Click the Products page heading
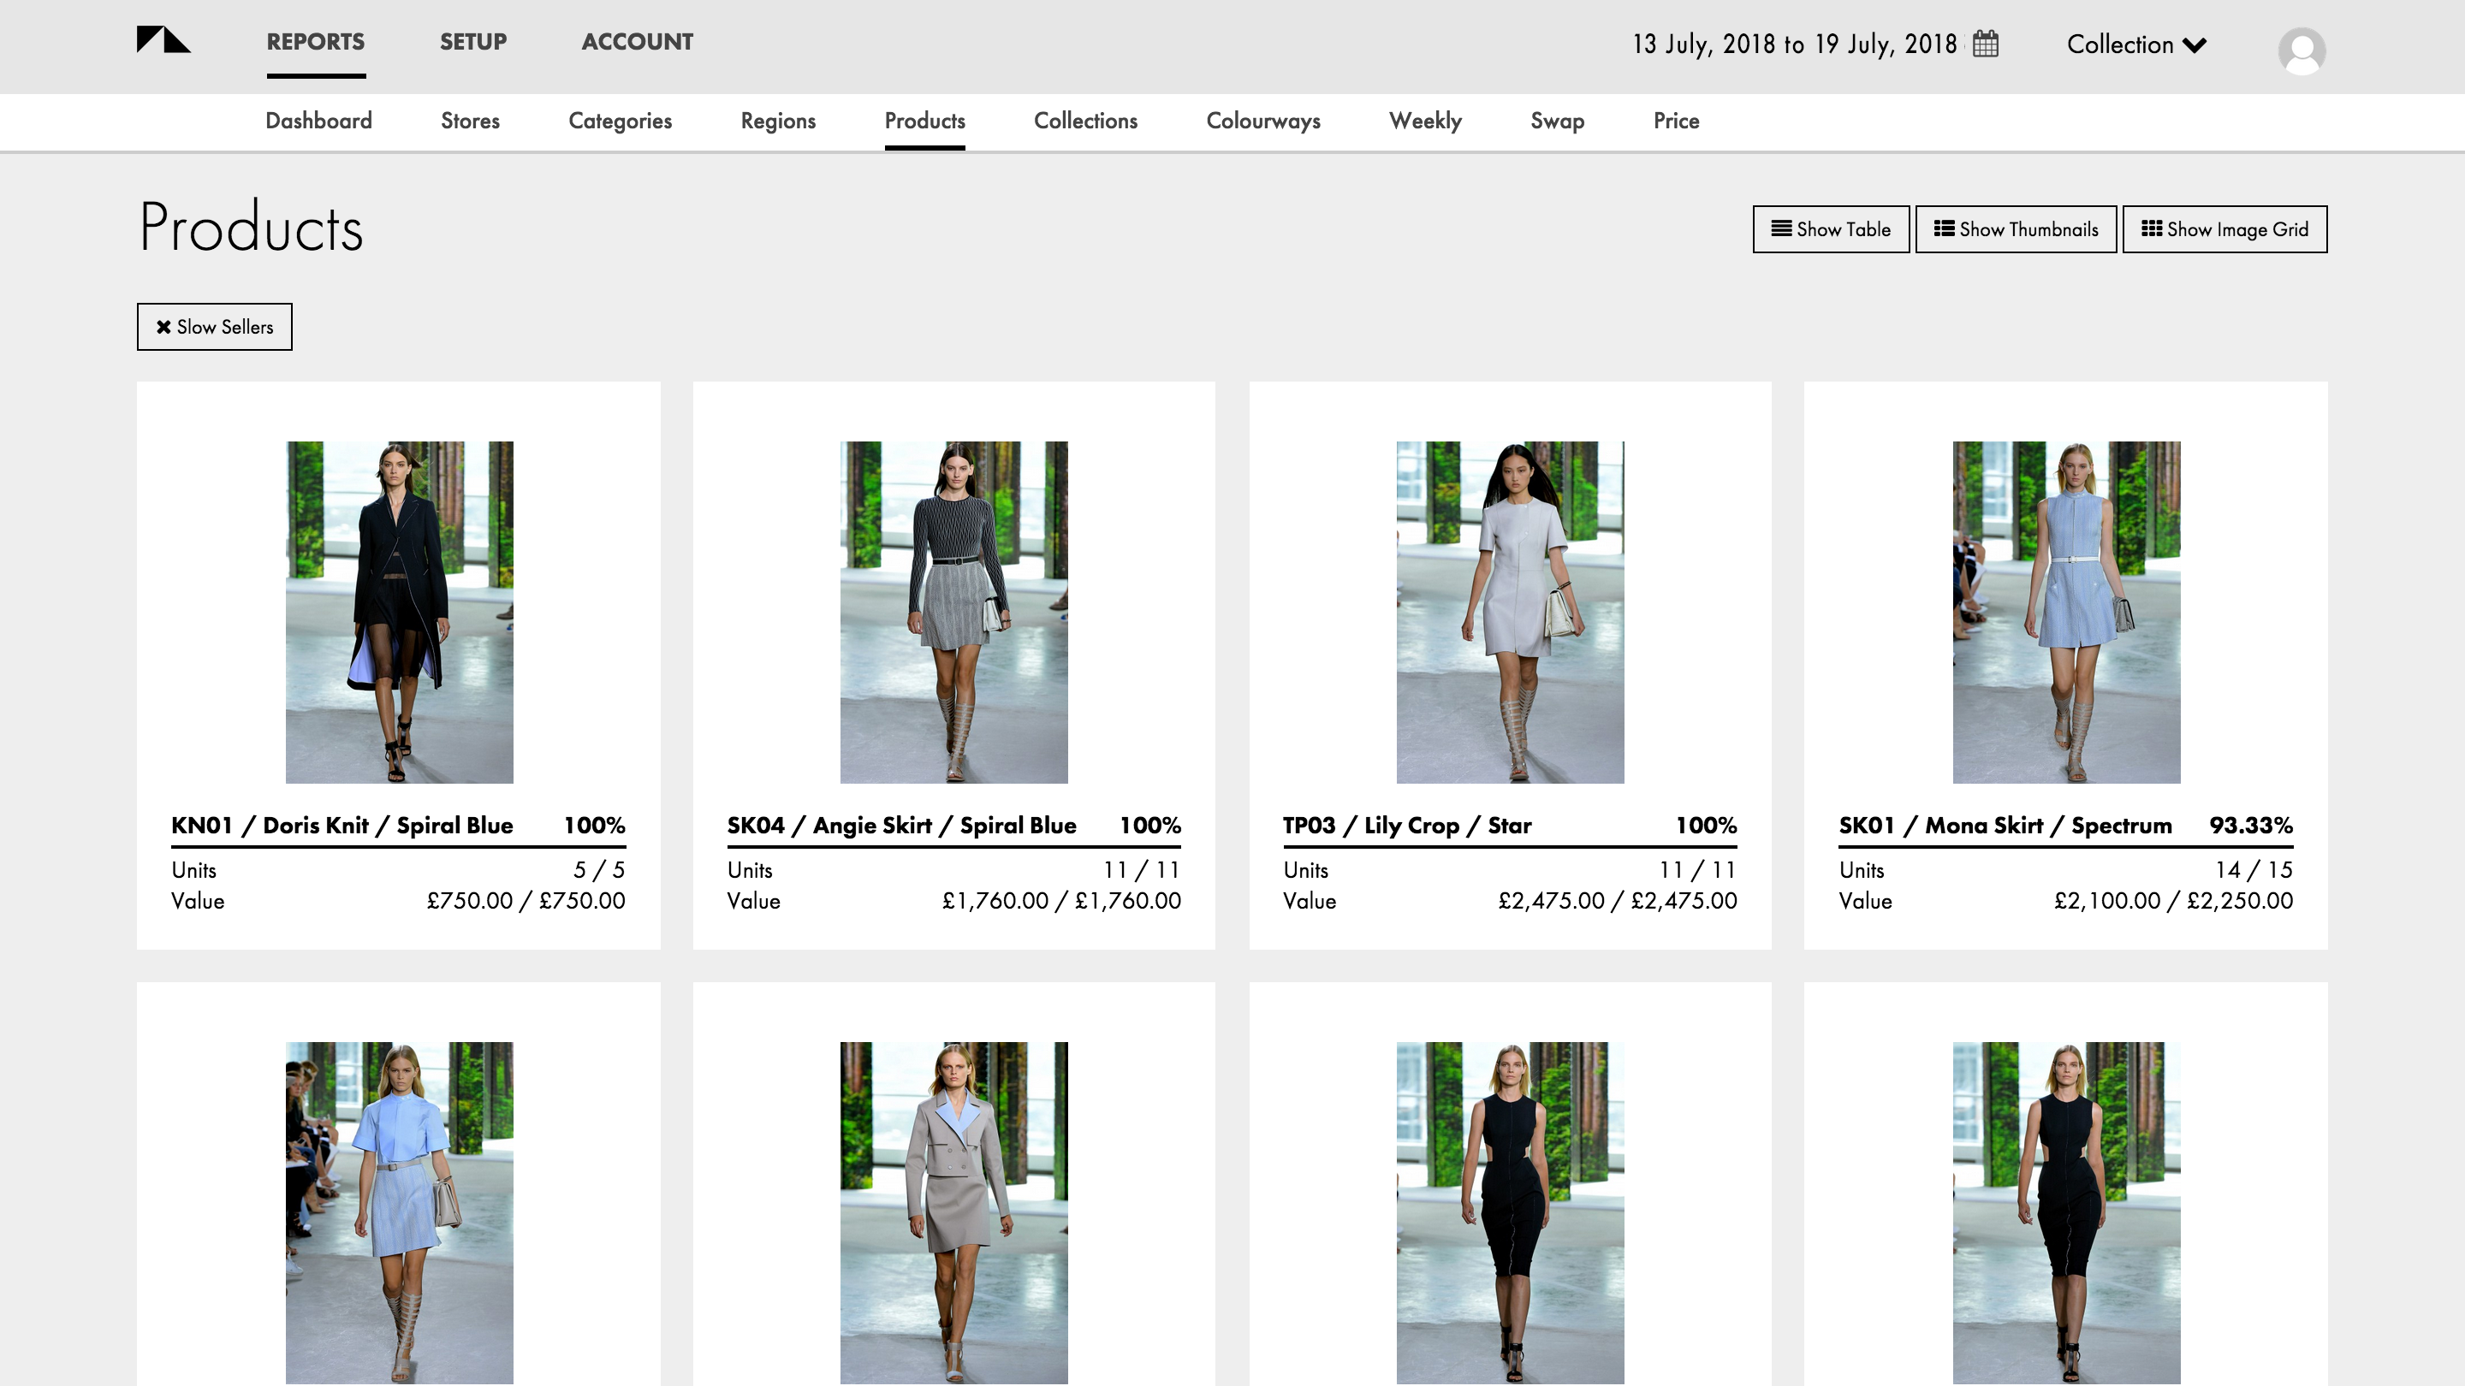 pos(251,228)
